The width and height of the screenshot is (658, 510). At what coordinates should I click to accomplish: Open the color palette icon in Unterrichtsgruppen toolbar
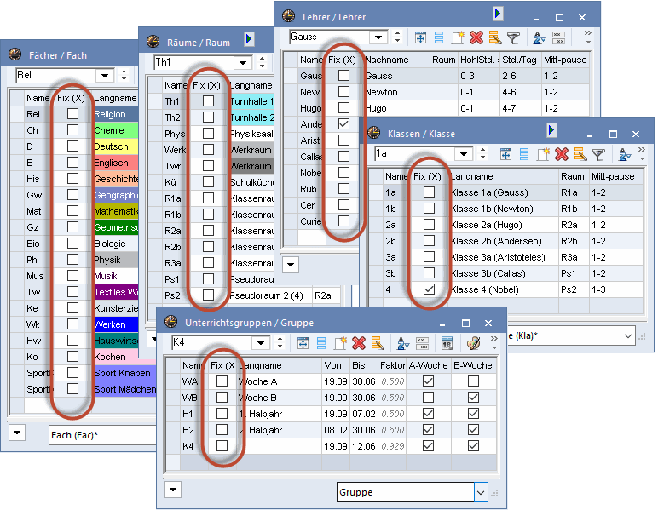(x=473, y=343)
